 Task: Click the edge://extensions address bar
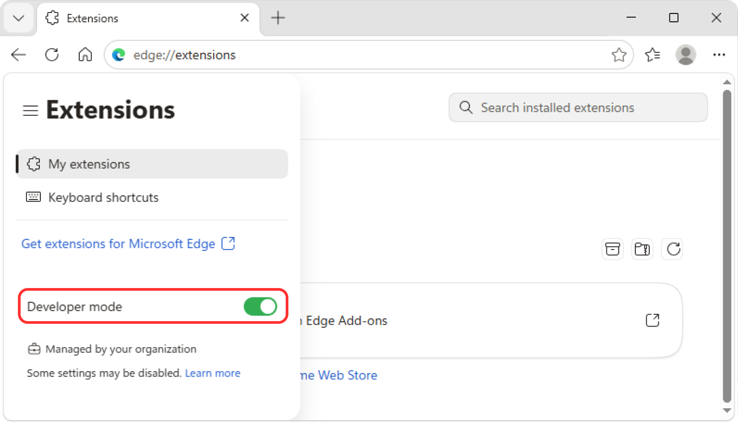click(369, 55)
